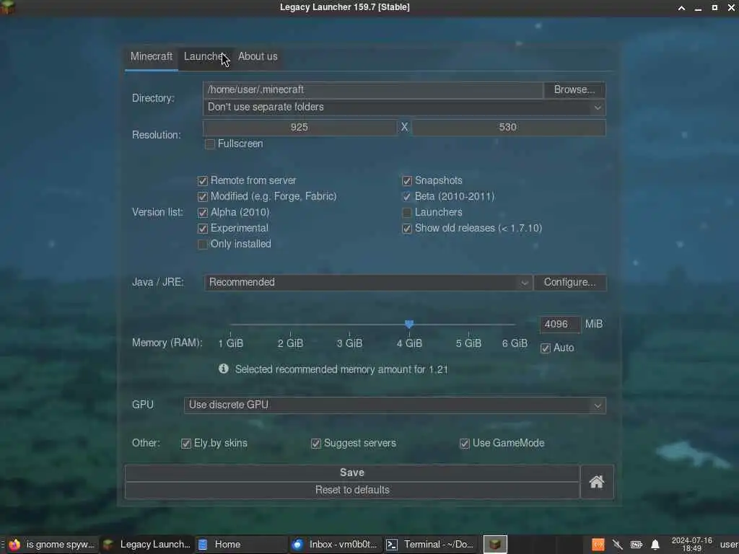This screenshot has height=554, width=739.
Task: Open Firefox 'is gnome spyw...' taskbar entry
Action: point(52,544)
